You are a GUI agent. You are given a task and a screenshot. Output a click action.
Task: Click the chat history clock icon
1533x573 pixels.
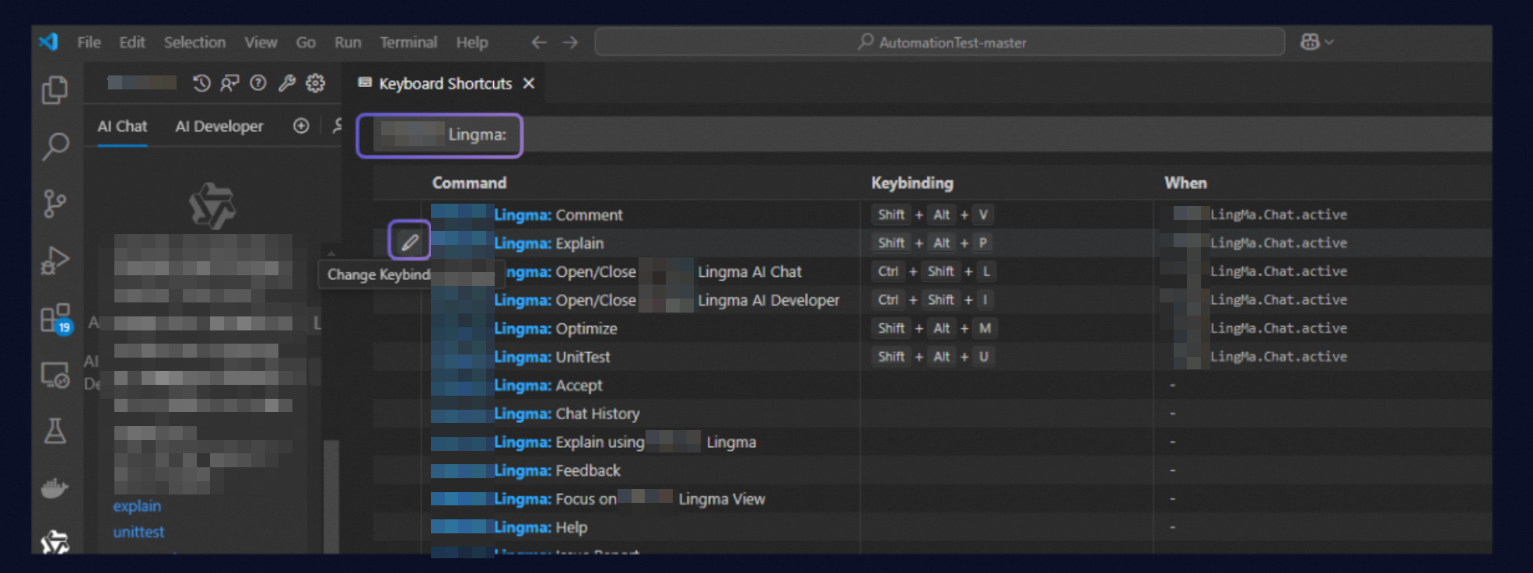tap(201, 83)
